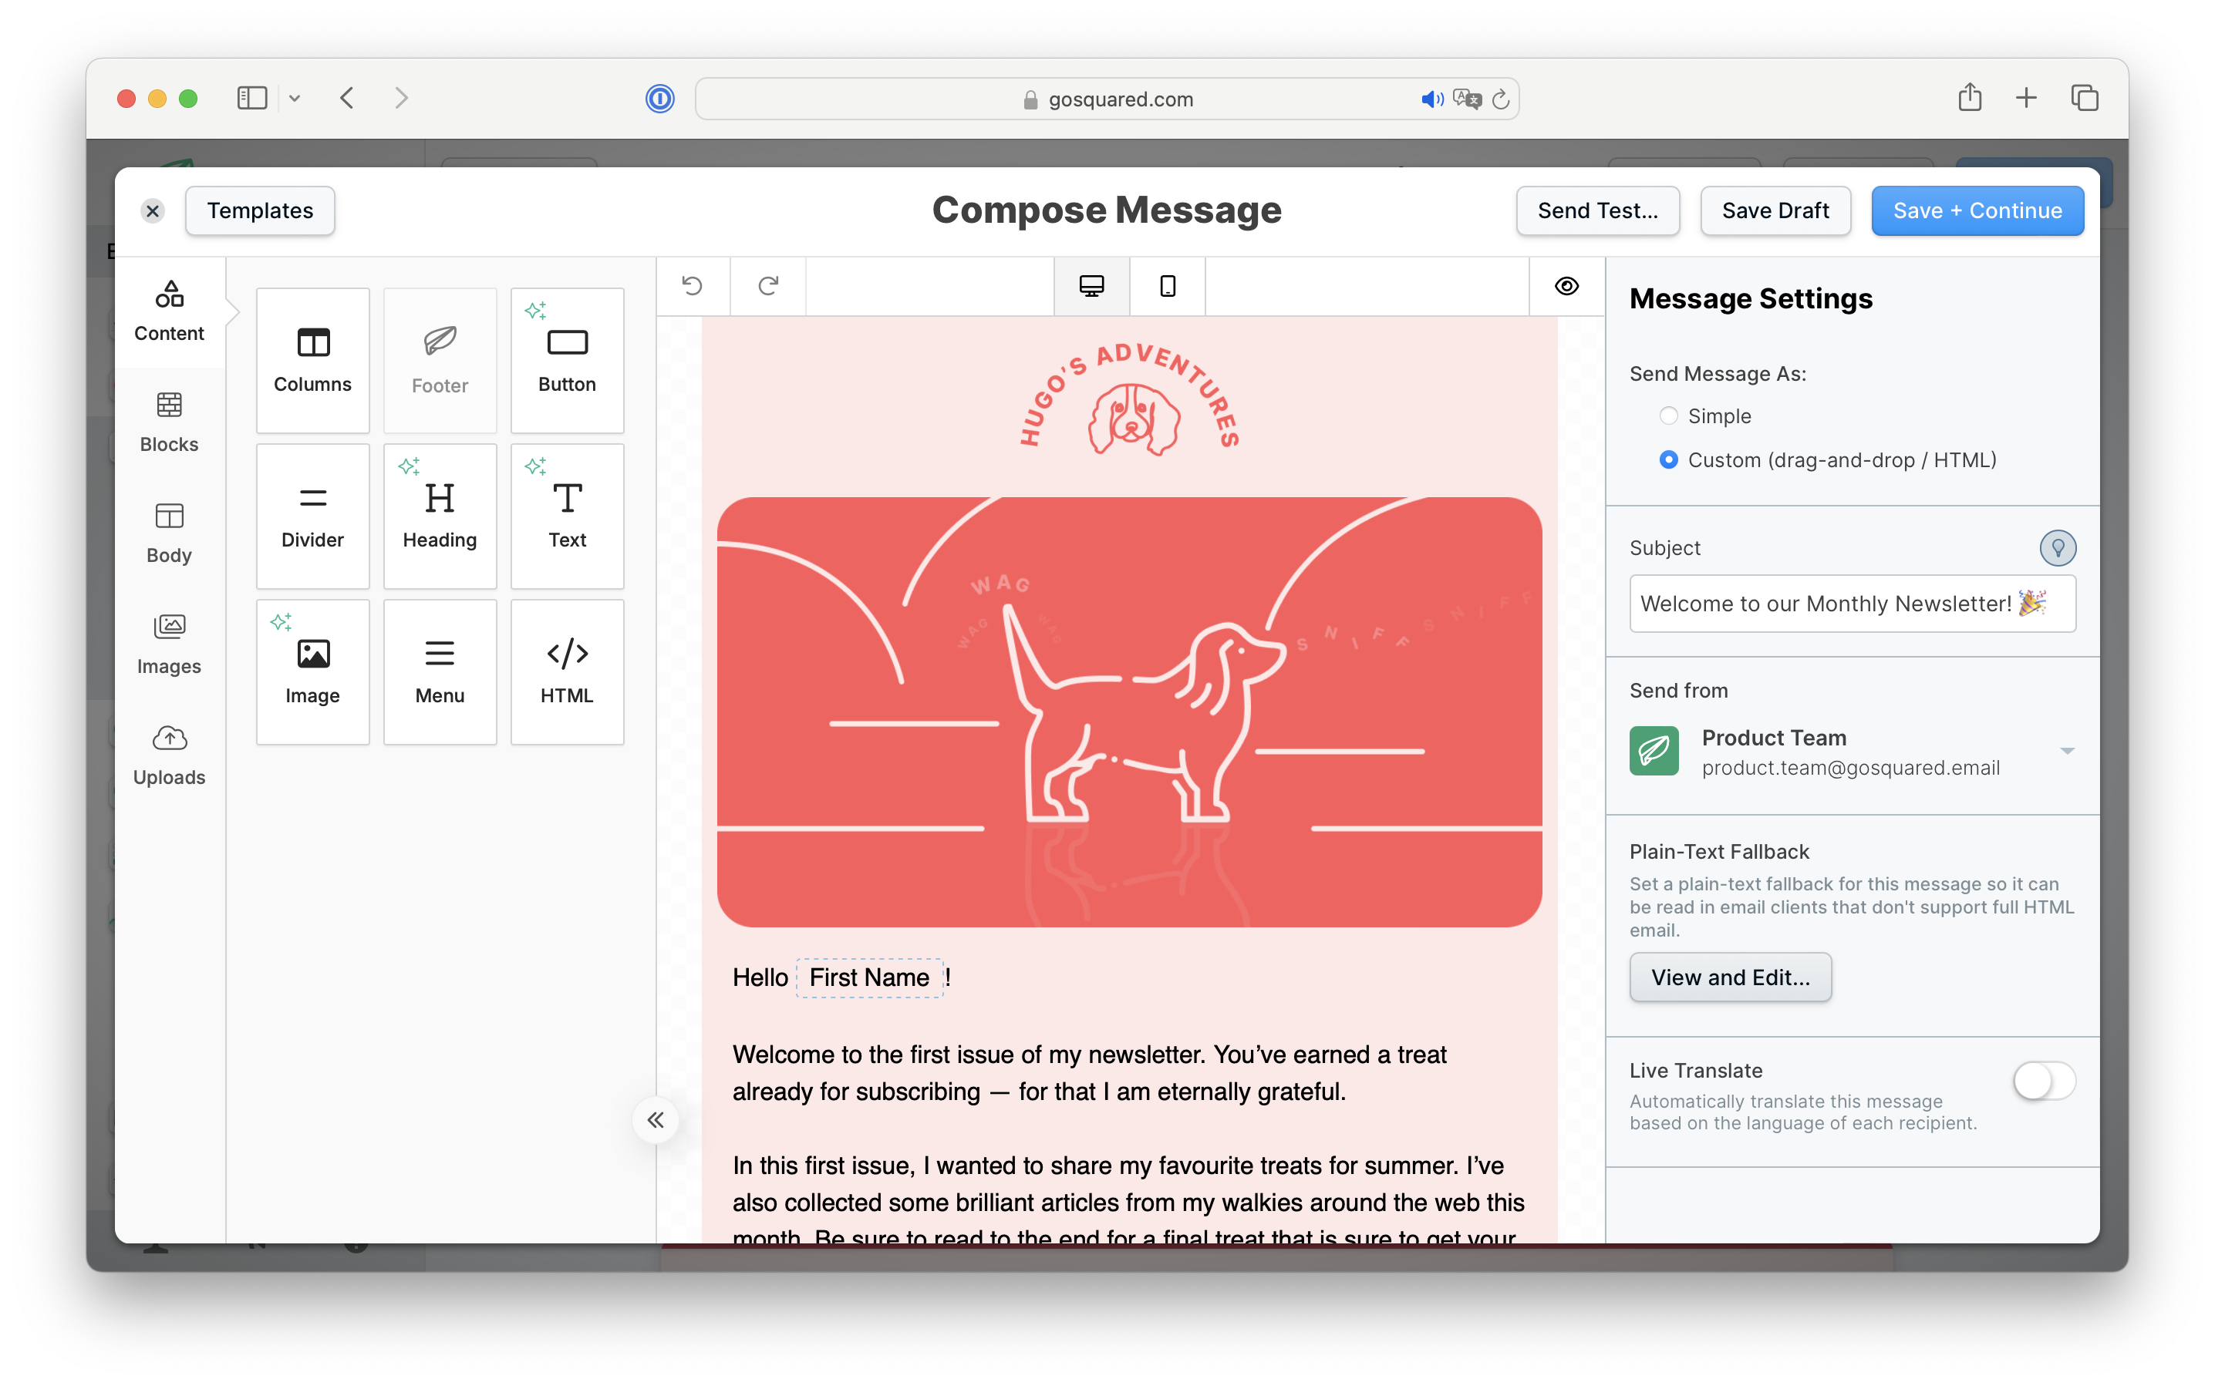Click the undo arrow in the editor toolbar
This screenshot has height=1386, width=2215.
pos(693,286)
